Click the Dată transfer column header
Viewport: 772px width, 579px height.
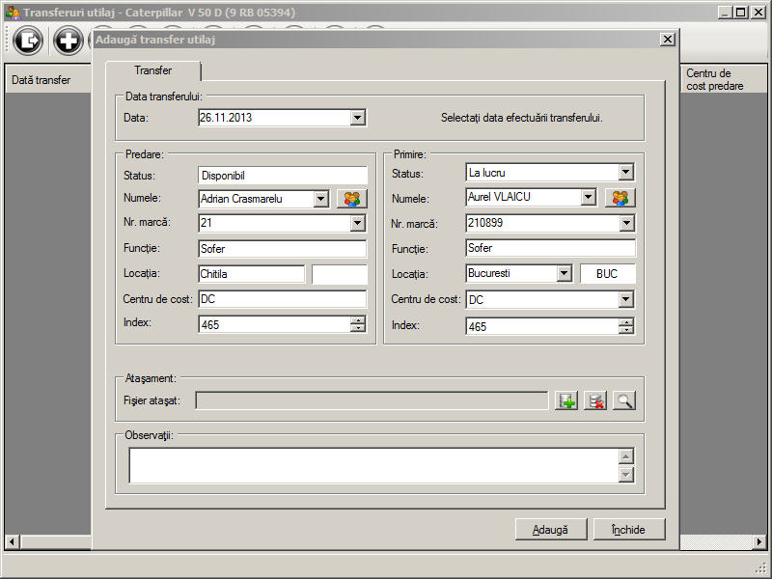point(47,80)
